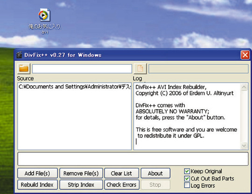The height and width of the screenshot is (194, 252).
Task: Click the Log scrollbar down arrow
Action: pyautogui.click(x=244, y=145)
